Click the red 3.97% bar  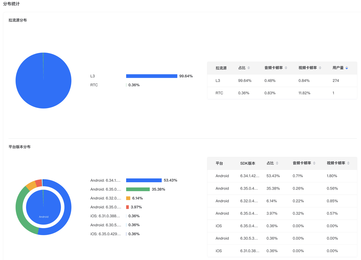[x=127, y=207]
